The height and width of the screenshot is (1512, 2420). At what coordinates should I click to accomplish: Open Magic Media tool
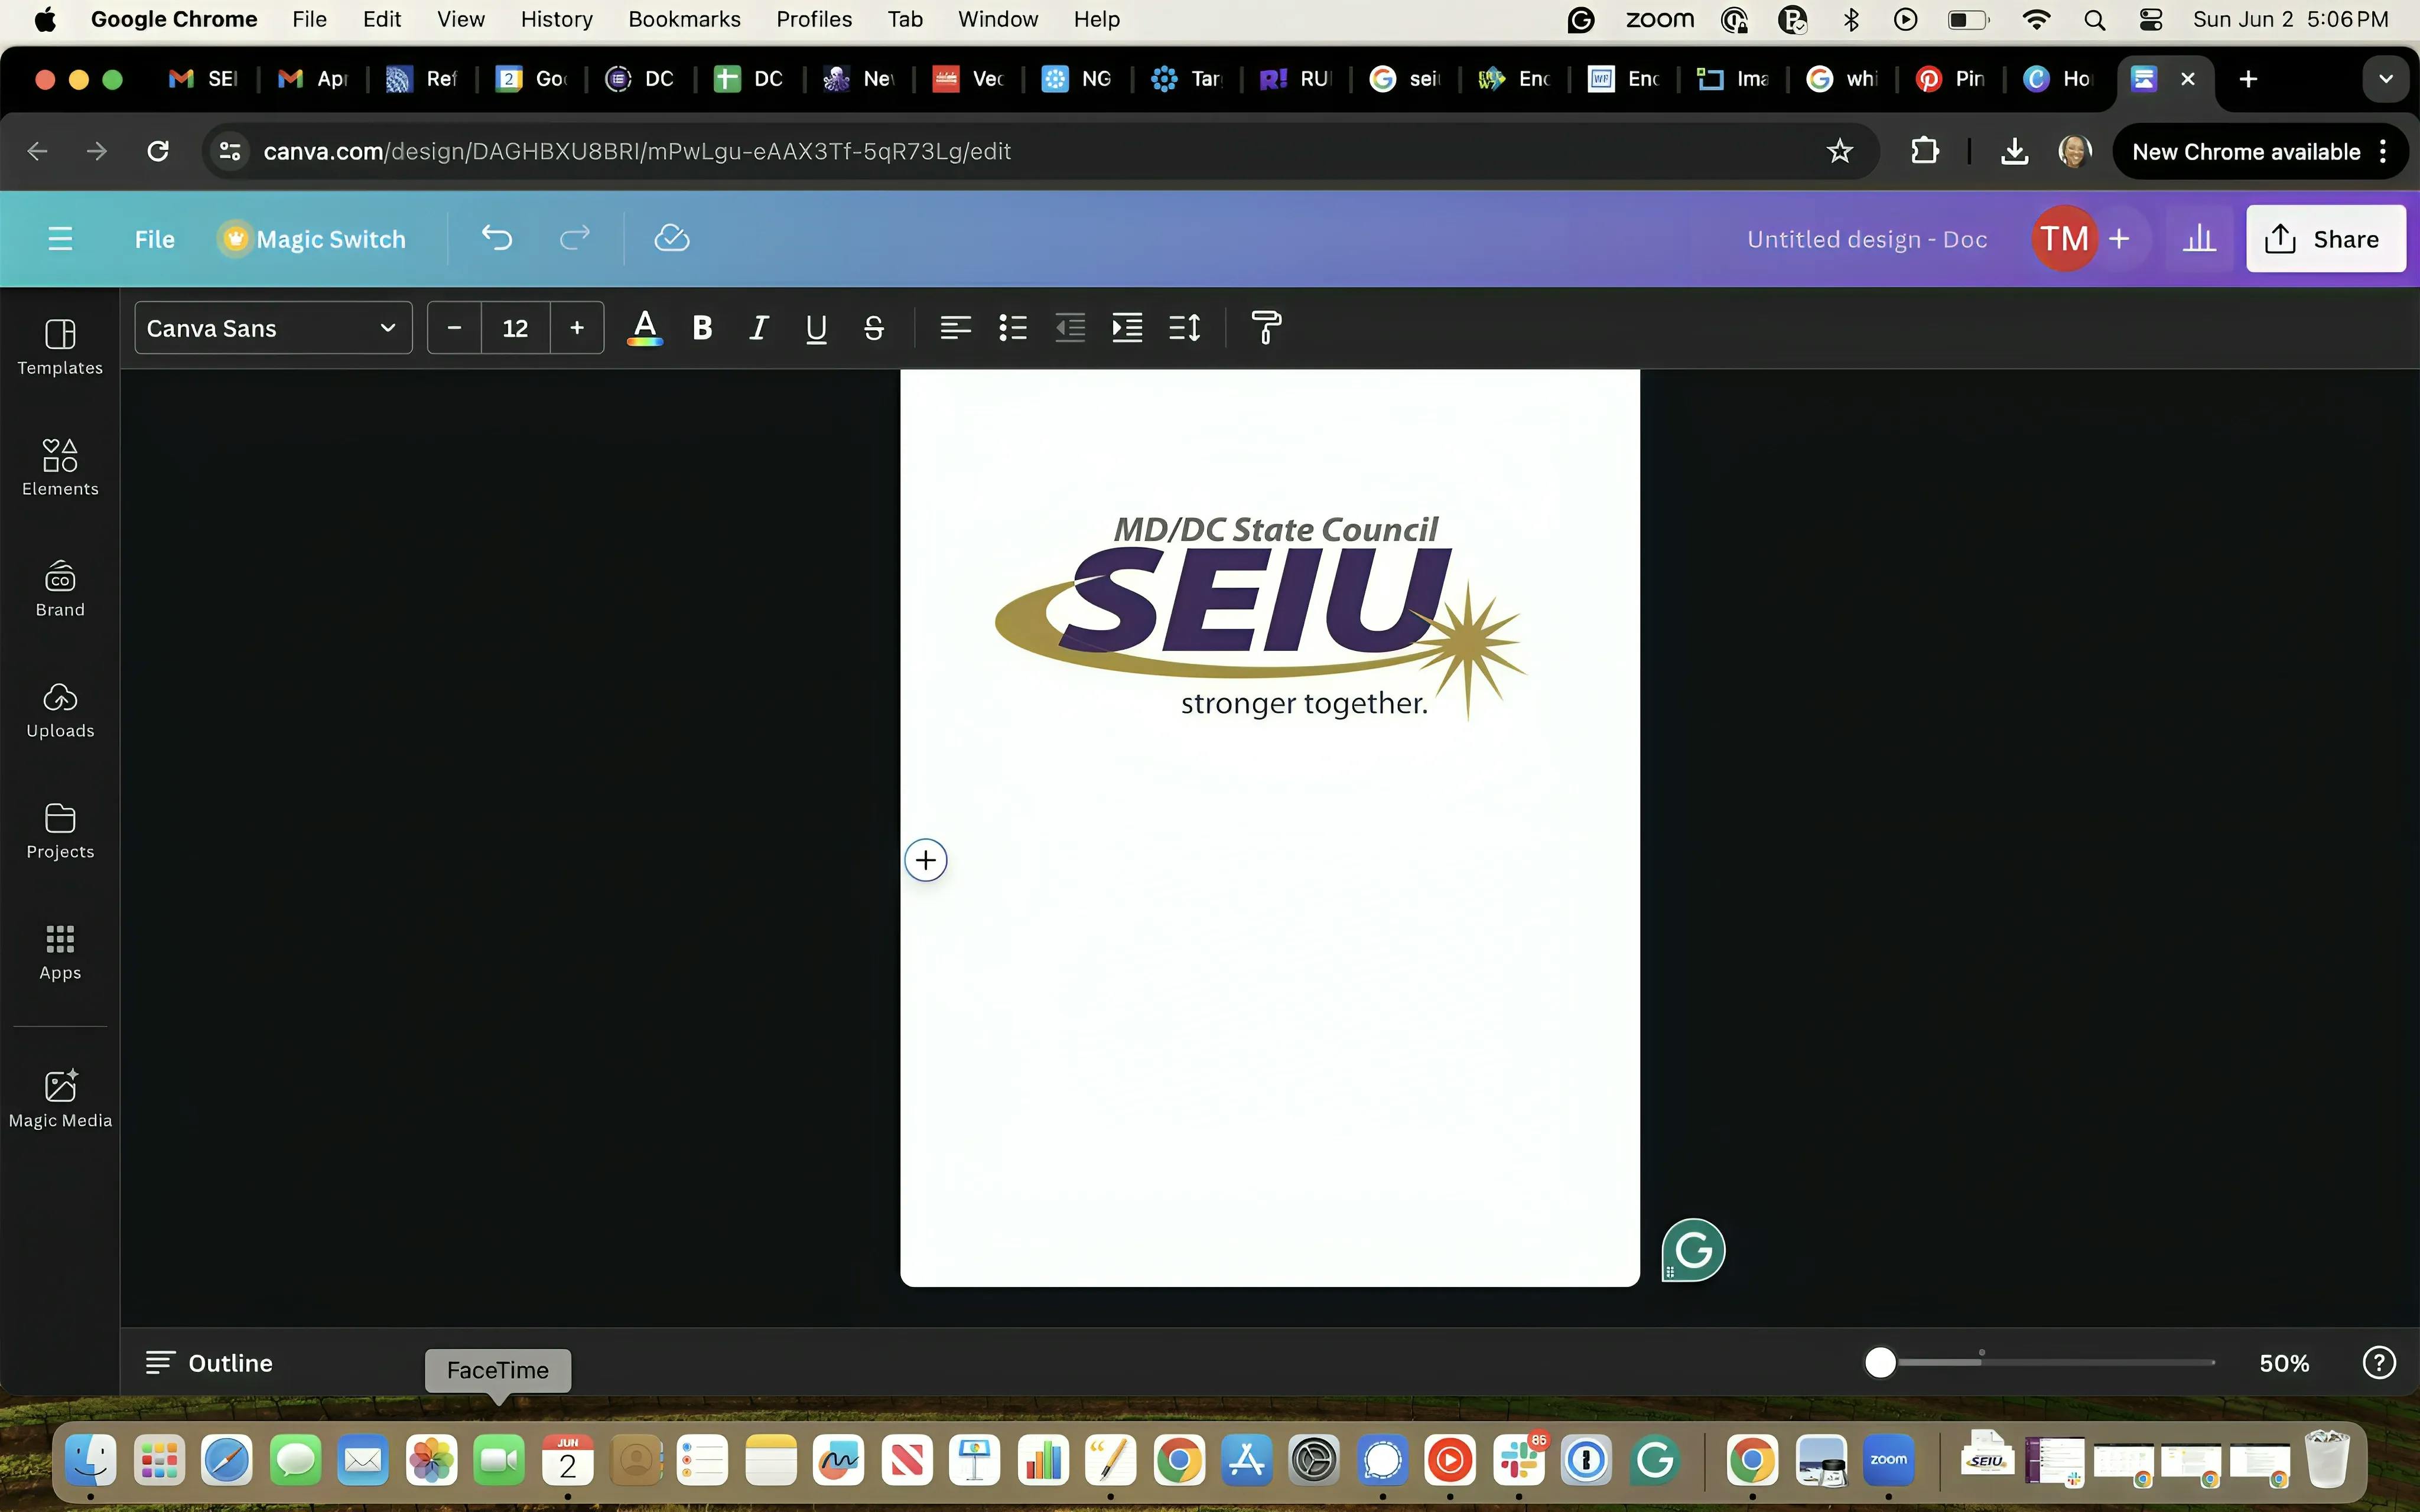tap(60, 1098)
